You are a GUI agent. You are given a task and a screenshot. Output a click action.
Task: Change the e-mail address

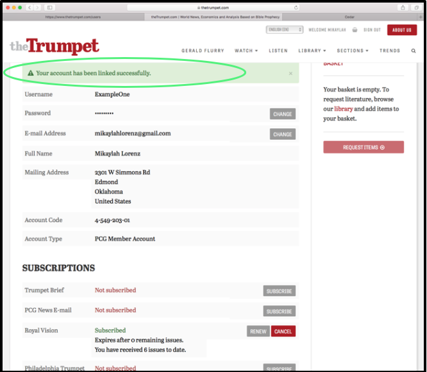coord(282,134)
